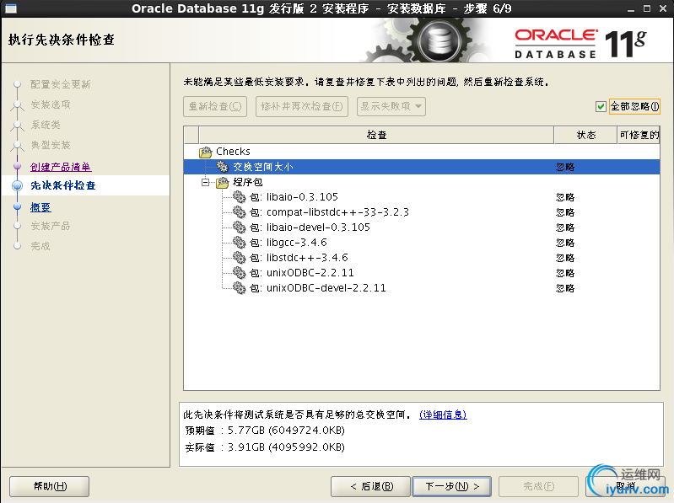
Task: Select the 先决条件检查 step
Action: pos(62,185)
